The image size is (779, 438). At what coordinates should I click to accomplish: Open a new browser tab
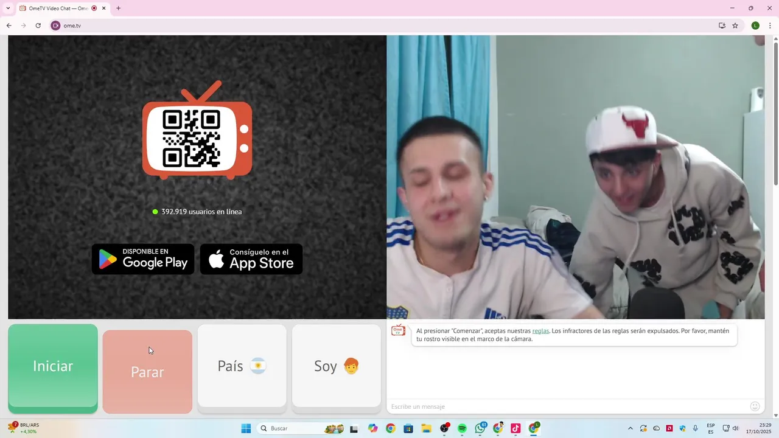pyautogui.click(x=118, y=9)
